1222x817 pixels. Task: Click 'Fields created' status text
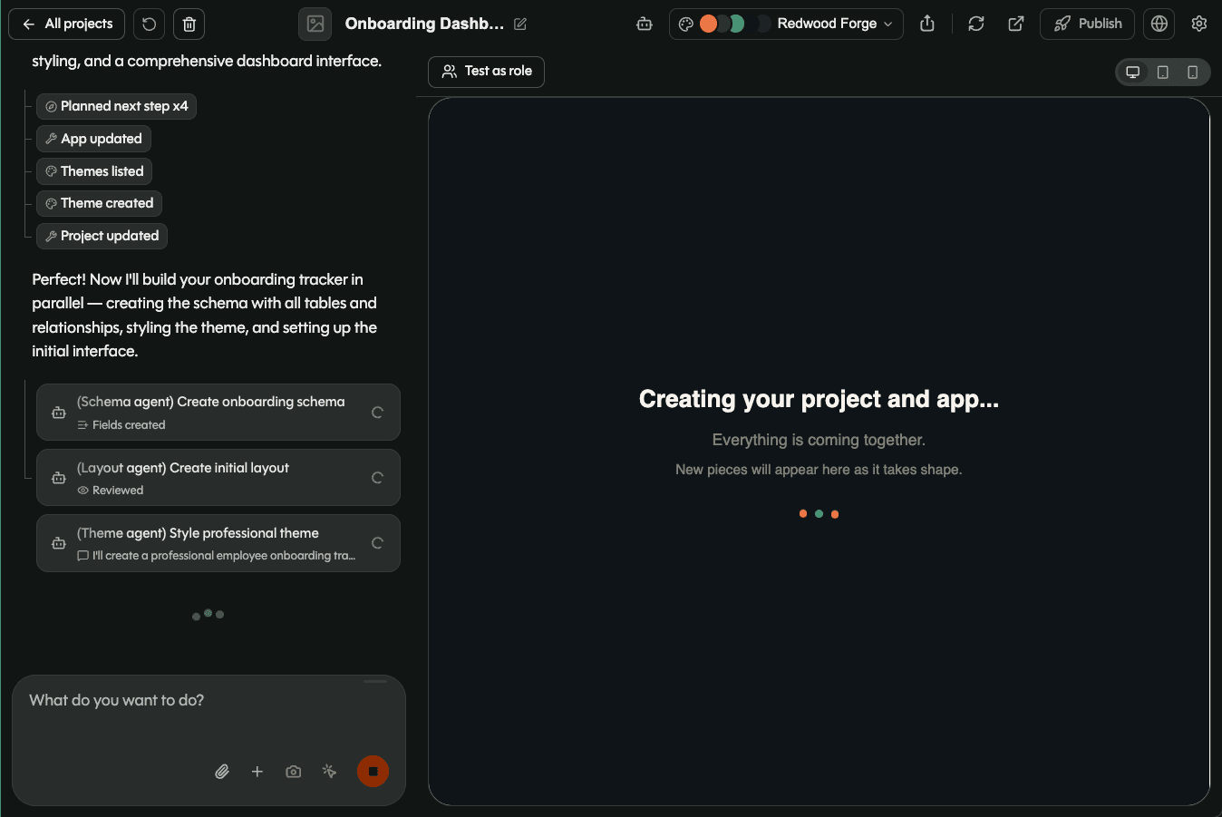(129, 425)
